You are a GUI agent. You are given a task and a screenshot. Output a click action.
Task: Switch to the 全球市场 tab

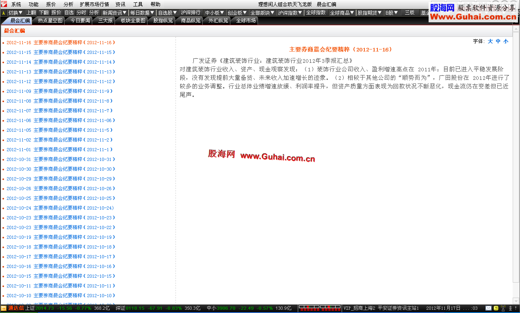(x=246, y=20)
